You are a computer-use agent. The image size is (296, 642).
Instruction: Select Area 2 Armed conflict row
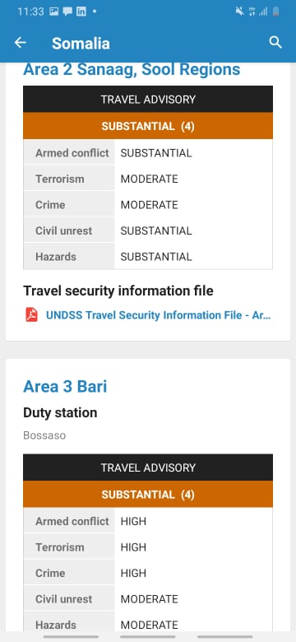coord(148,153)
